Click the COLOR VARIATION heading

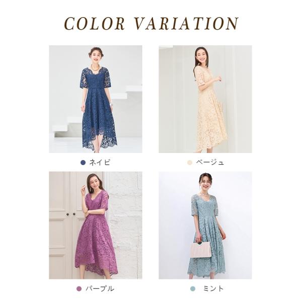[x=151, y=24]
